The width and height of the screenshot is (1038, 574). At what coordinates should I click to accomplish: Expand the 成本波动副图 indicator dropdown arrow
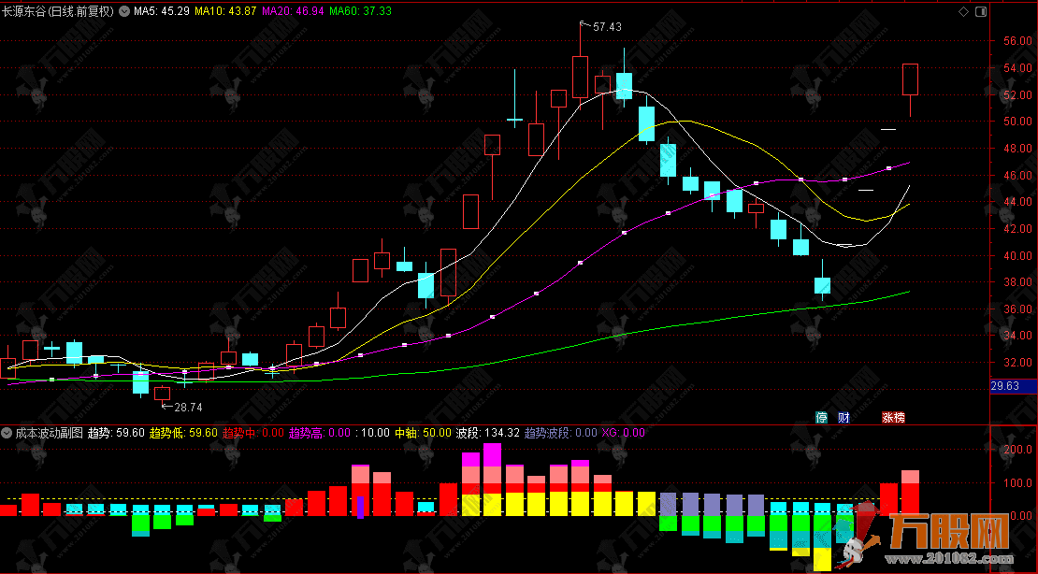click(x=7, y=433)
